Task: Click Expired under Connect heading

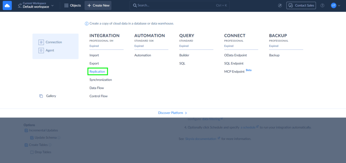Action: (229, 46)
